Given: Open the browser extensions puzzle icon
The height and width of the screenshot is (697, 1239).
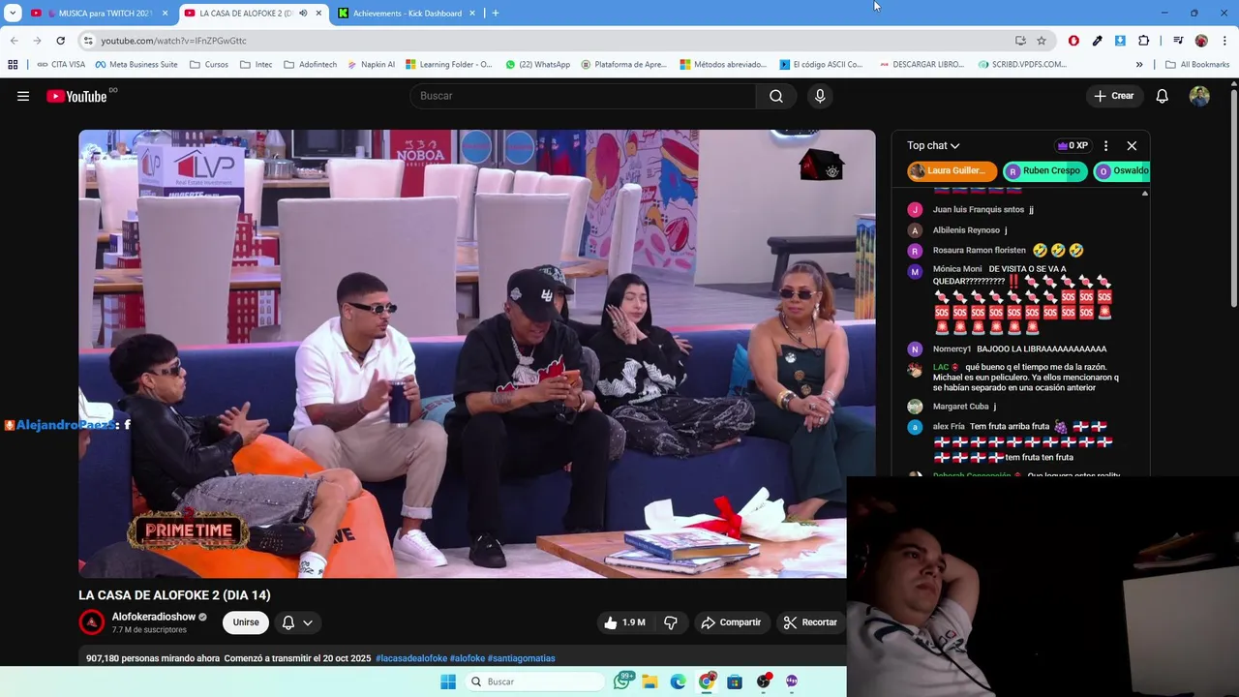Looking at the screenshot, I should click(1144, 41).
